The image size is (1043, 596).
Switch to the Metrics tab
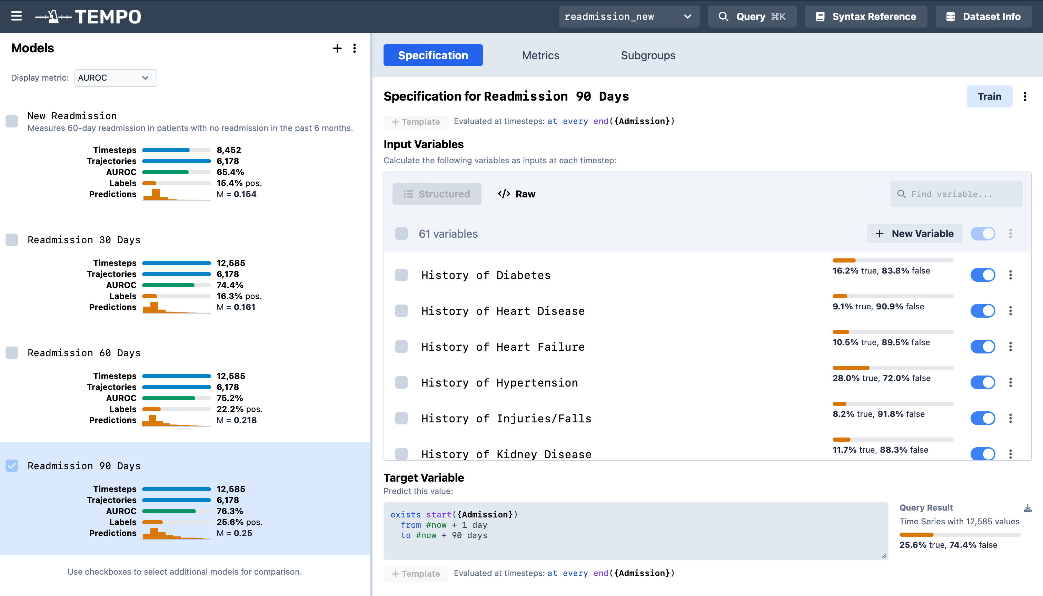(540, 55)
